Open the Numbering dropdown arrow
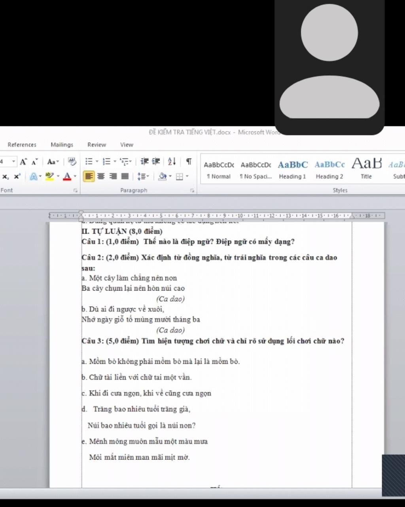The image size is (405, 507). 115,162
